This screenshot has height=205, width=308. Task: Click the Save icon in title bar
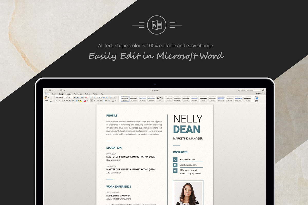click(50, 90)
